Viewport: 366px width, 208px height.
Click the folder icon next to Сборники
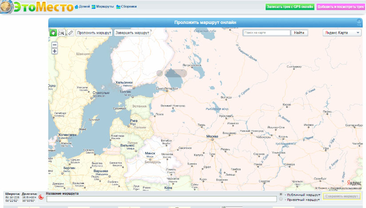(x=118, y=7)
